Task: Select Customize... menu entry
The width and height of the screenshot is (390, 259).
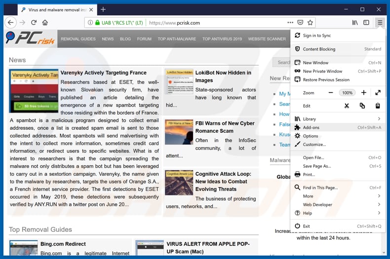Action: point(338,145)
